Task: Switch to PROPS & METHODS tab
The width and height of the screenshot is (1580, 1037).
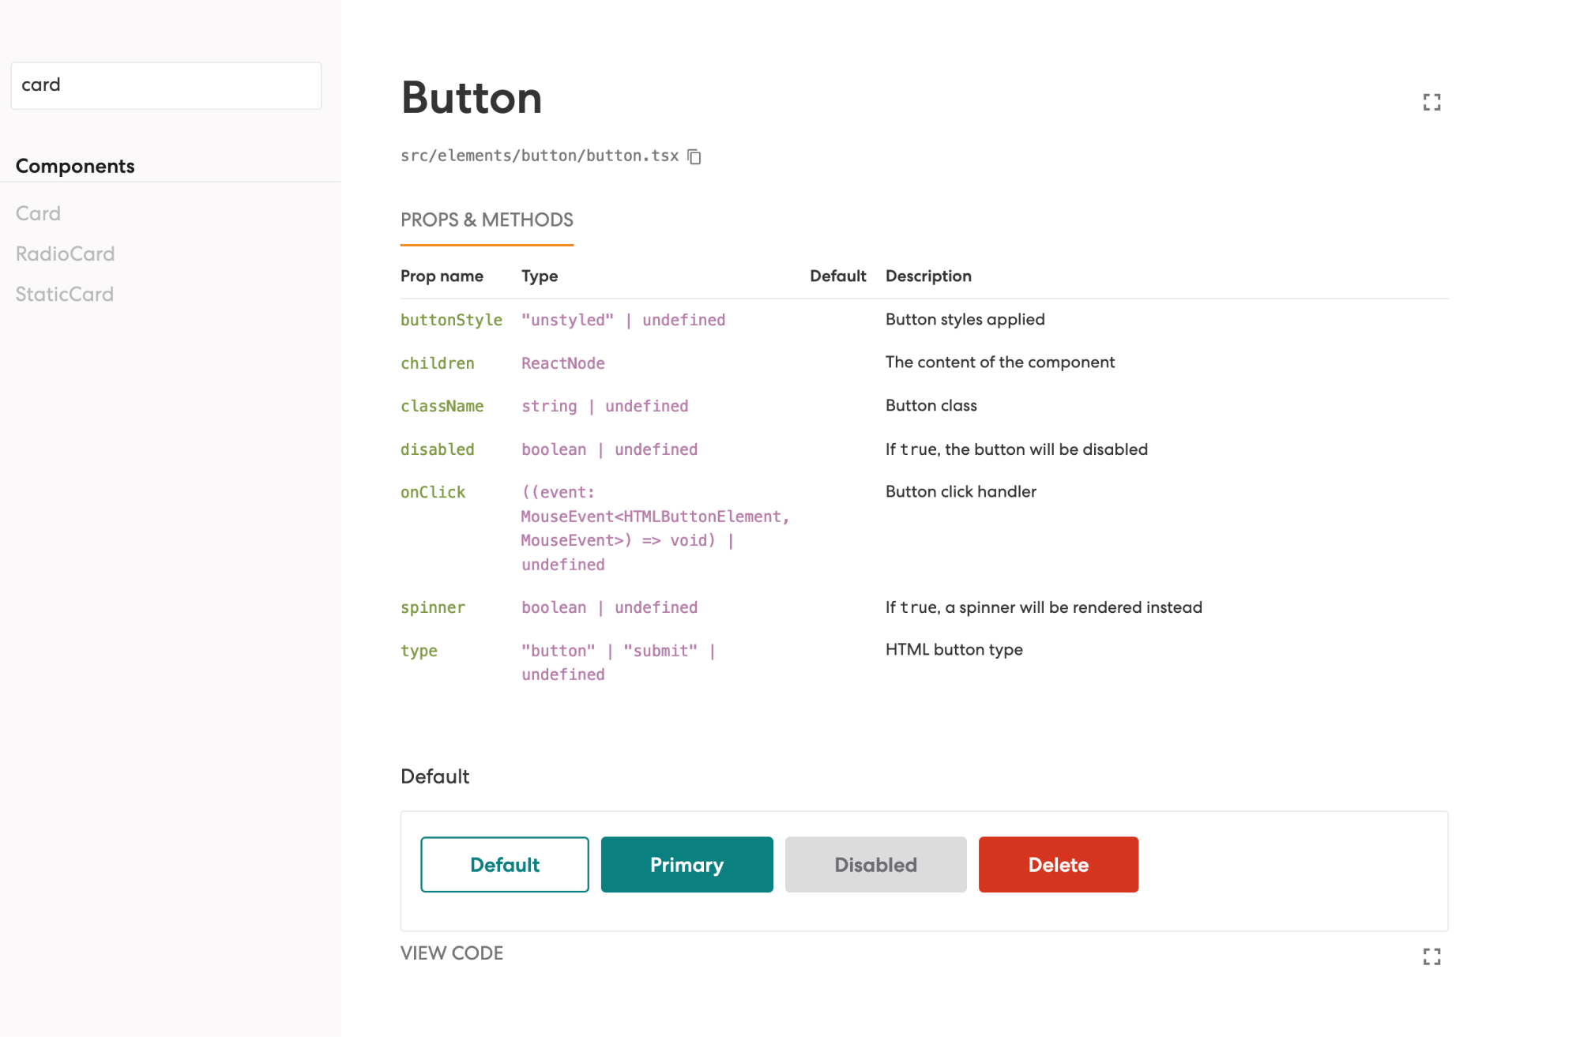Action: point(487,220)
